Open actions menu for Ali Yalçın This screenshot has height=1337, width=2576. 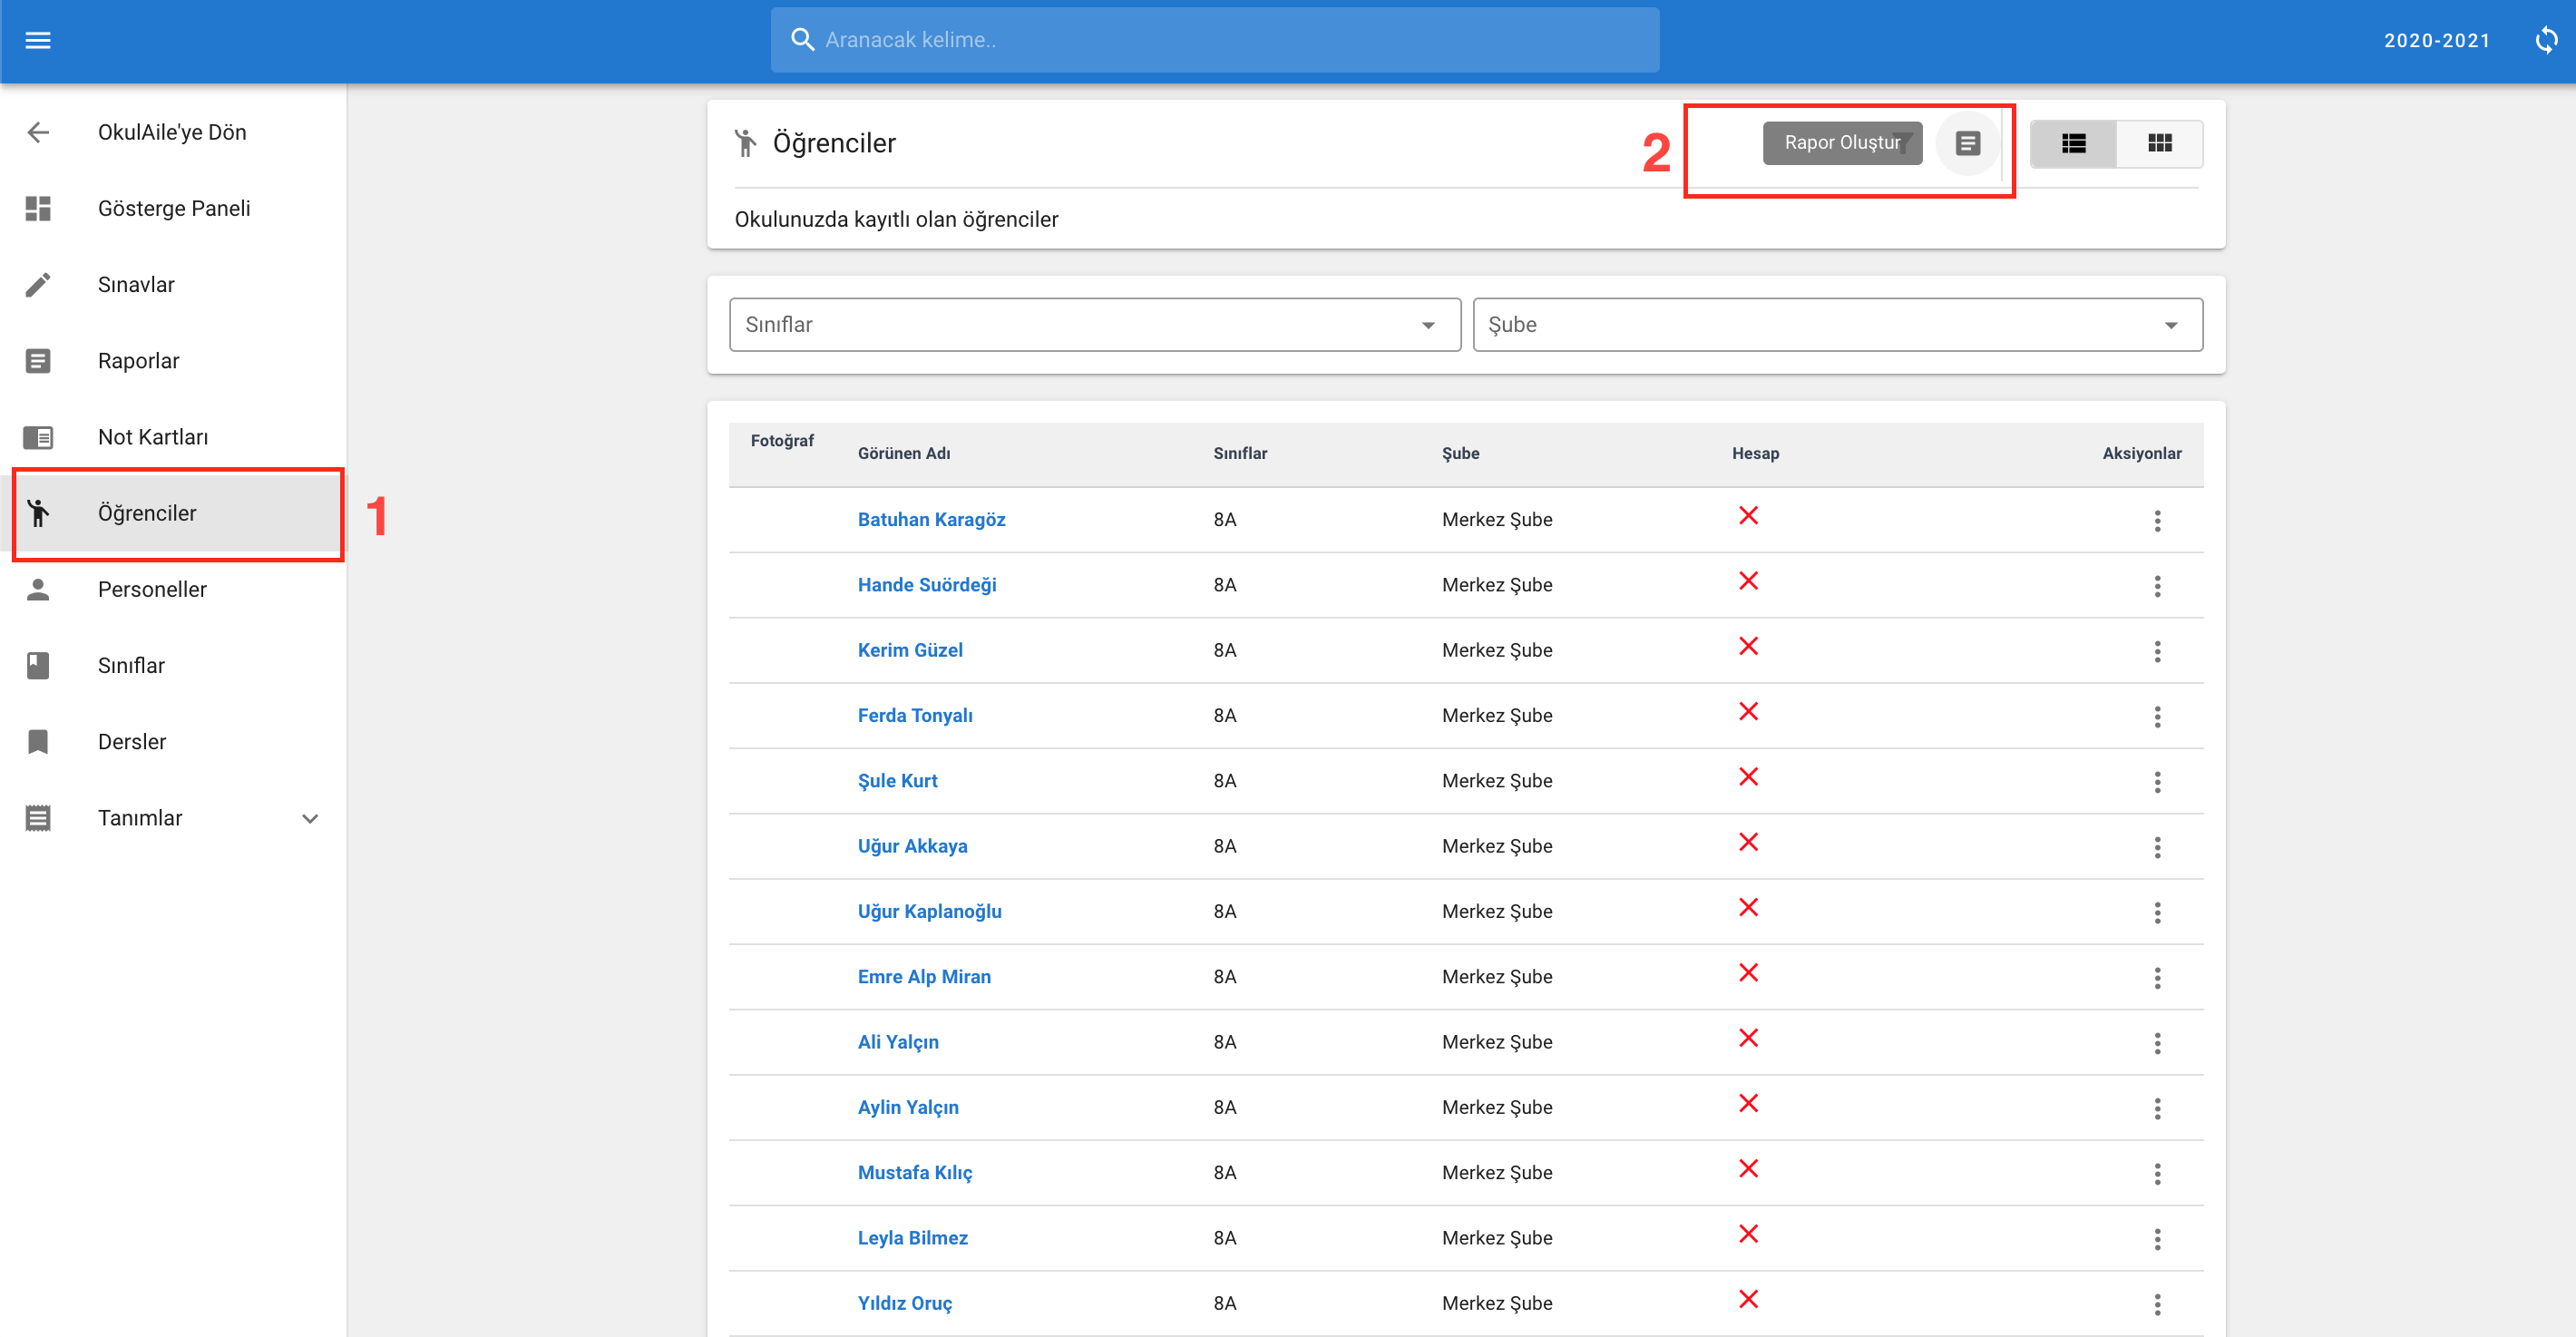pyautogui.click(x=2157, y=1043)
